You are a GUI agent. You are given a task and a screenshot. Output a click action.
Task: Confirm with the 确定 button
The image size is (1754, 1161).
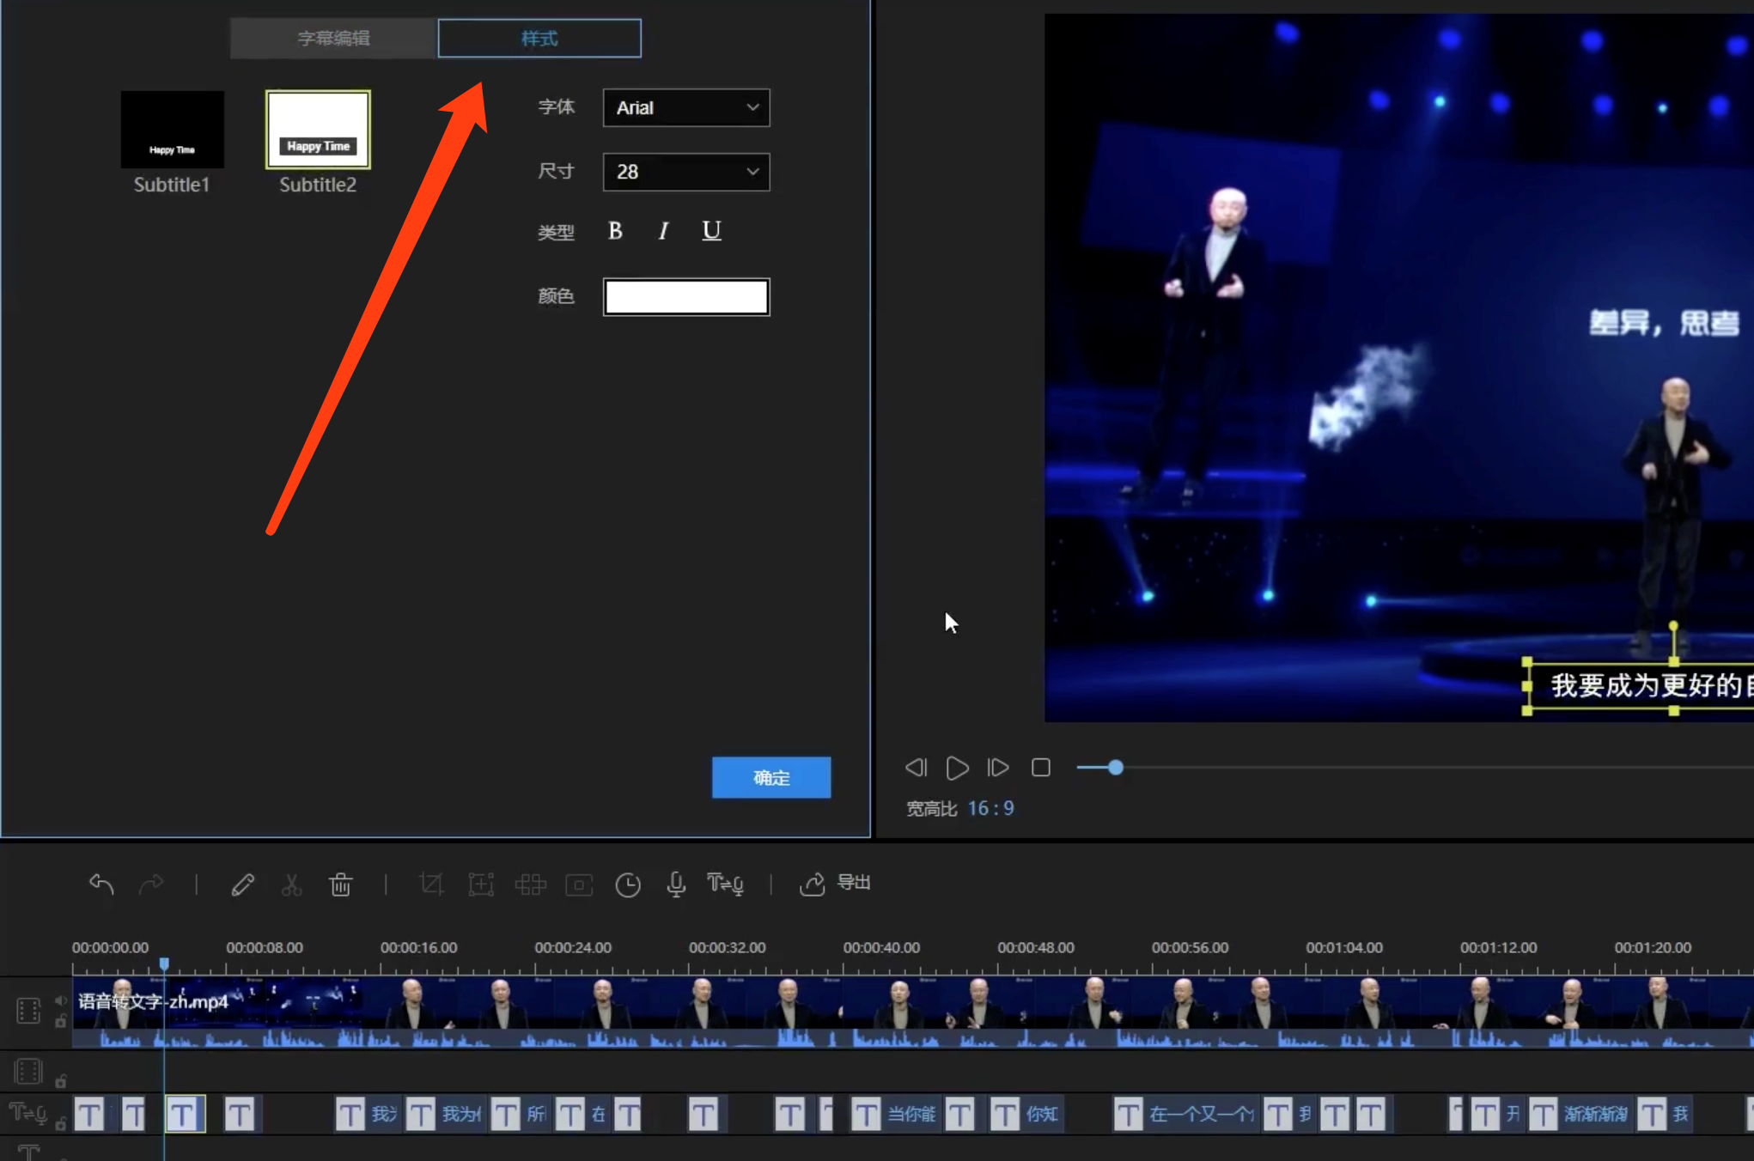771,777
